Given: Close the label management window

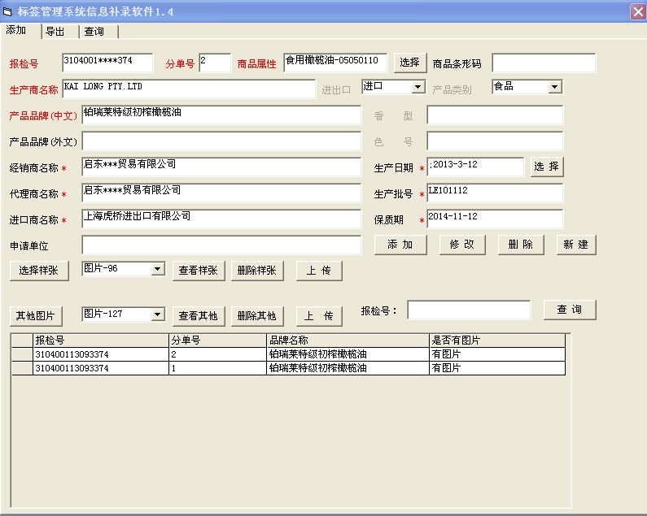Looking at the screenshot, I should point(638,11).
